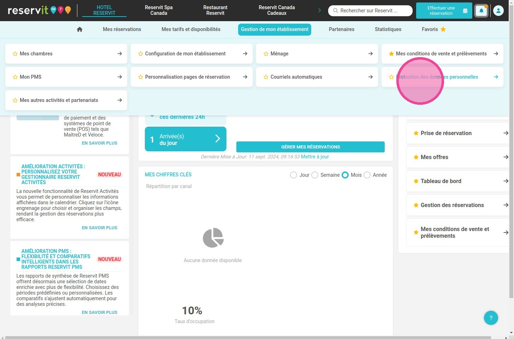Click the vertical page scrollbar
514x339 pixels.
coord(512,152)
